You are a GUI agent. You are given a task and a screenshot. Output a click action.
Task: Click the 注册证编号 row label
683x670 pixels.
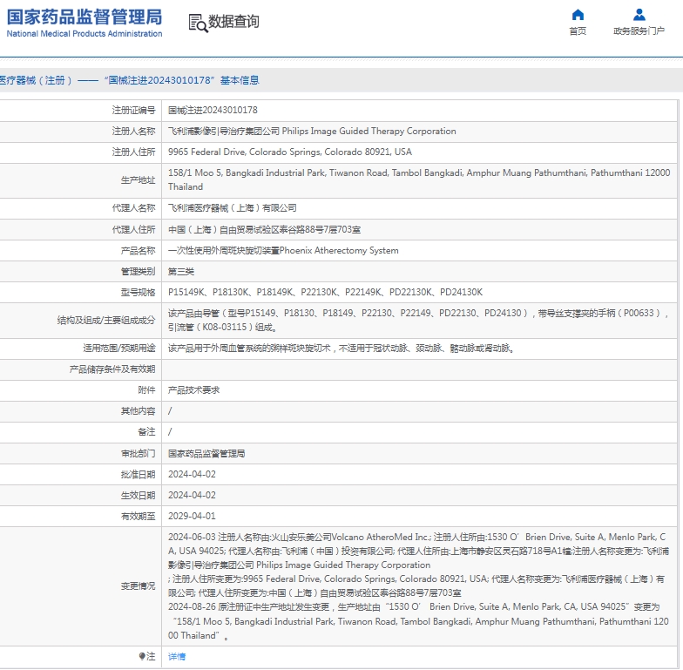tap(134, 110)
